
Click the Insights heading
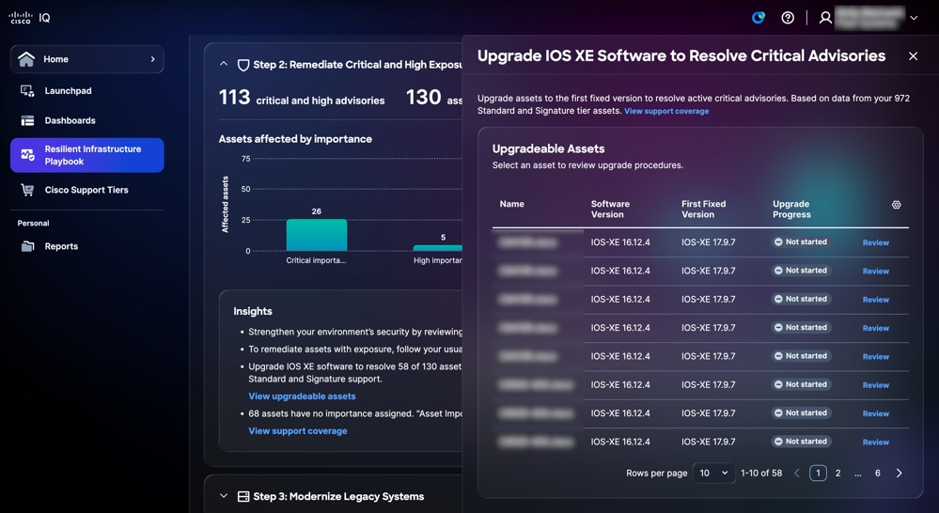coord(253,311)
